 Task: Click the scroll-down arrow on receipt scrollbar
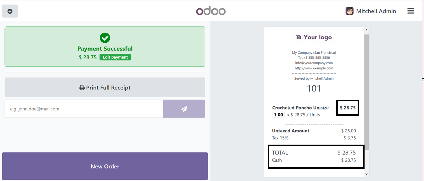click(x=366, y=174)
